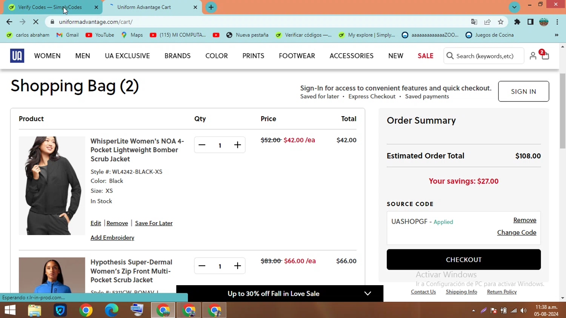Edit the WhisperLite jacket item
The width and height of the screenshot is (566, 318).
pos(96,223)
